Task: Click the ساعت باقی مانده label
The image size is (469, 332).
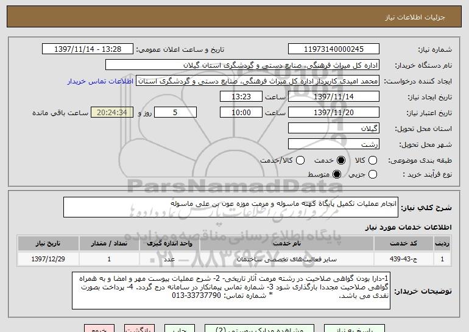Action: tap(60, 113)
